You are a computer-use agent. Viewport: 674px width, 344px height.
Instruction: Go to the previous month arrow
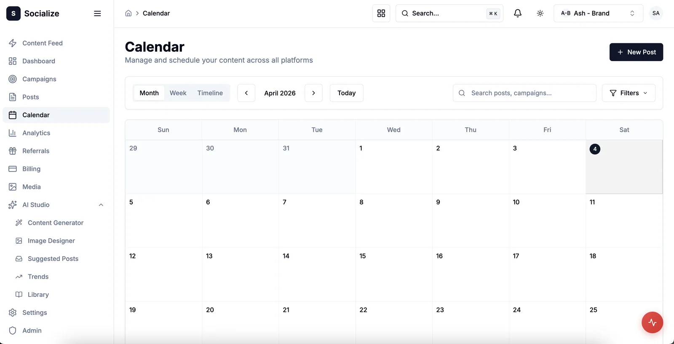click(x=246, y=93)
